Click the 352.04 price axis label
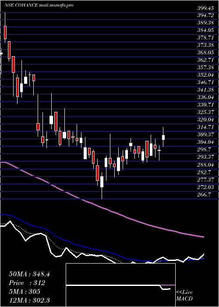This screenshot has width=219, height=307. pyautogui.click(x=205, y=75)
